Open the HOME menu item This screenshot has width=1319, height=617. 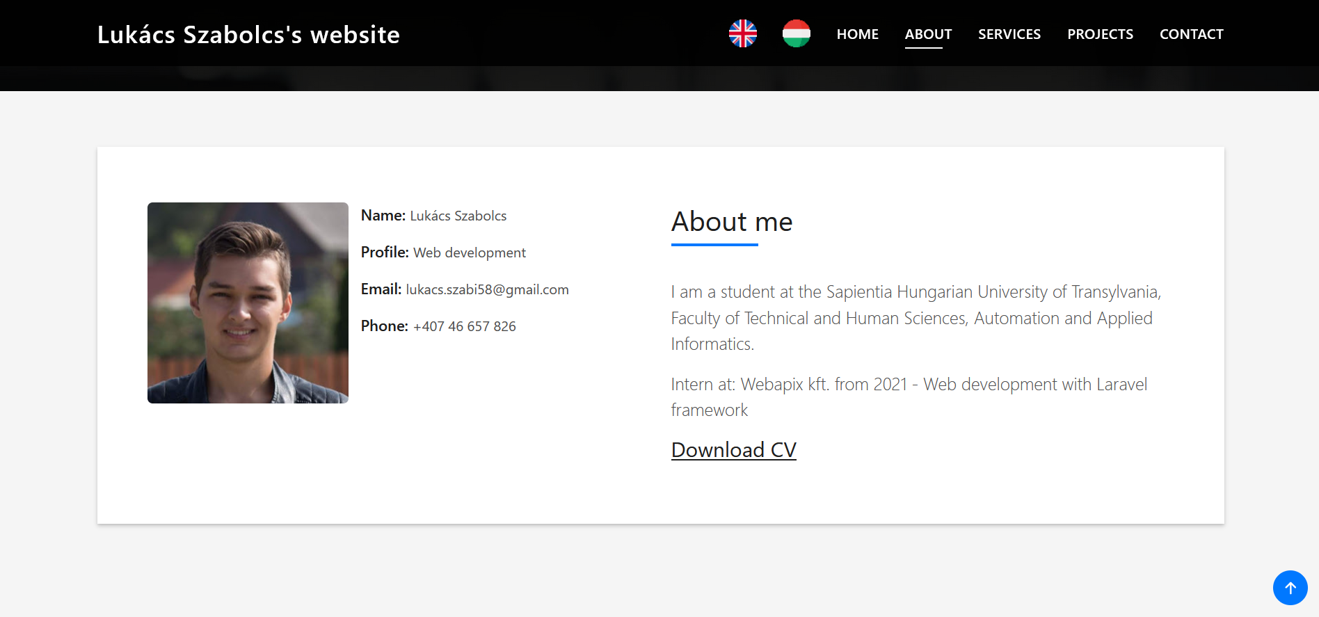tap(857, 34)
